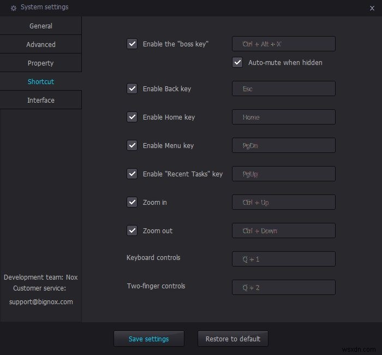The height and width of the screenshot is (355, 382).
Task: Disable the Zoom out checkbox
Action: point(132,230)
